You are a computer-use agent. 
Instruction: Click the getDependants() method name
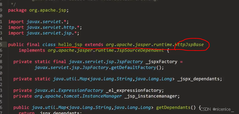(173, 108)
